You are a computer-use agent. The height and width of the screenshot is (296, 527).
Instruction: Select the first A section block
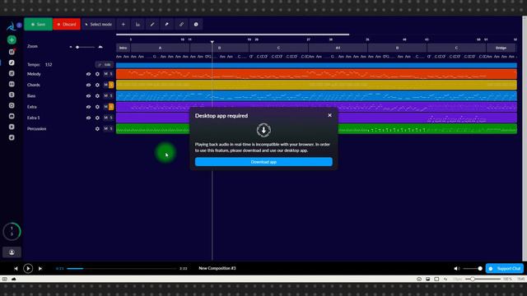click(160, 48)
